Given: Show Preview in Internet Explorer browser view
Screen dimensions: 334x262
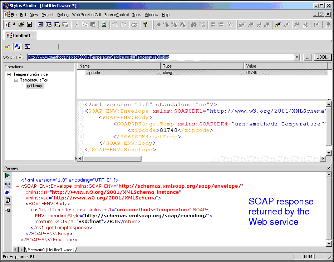Looking at the screenshot, I should click(x=8, y=192).
